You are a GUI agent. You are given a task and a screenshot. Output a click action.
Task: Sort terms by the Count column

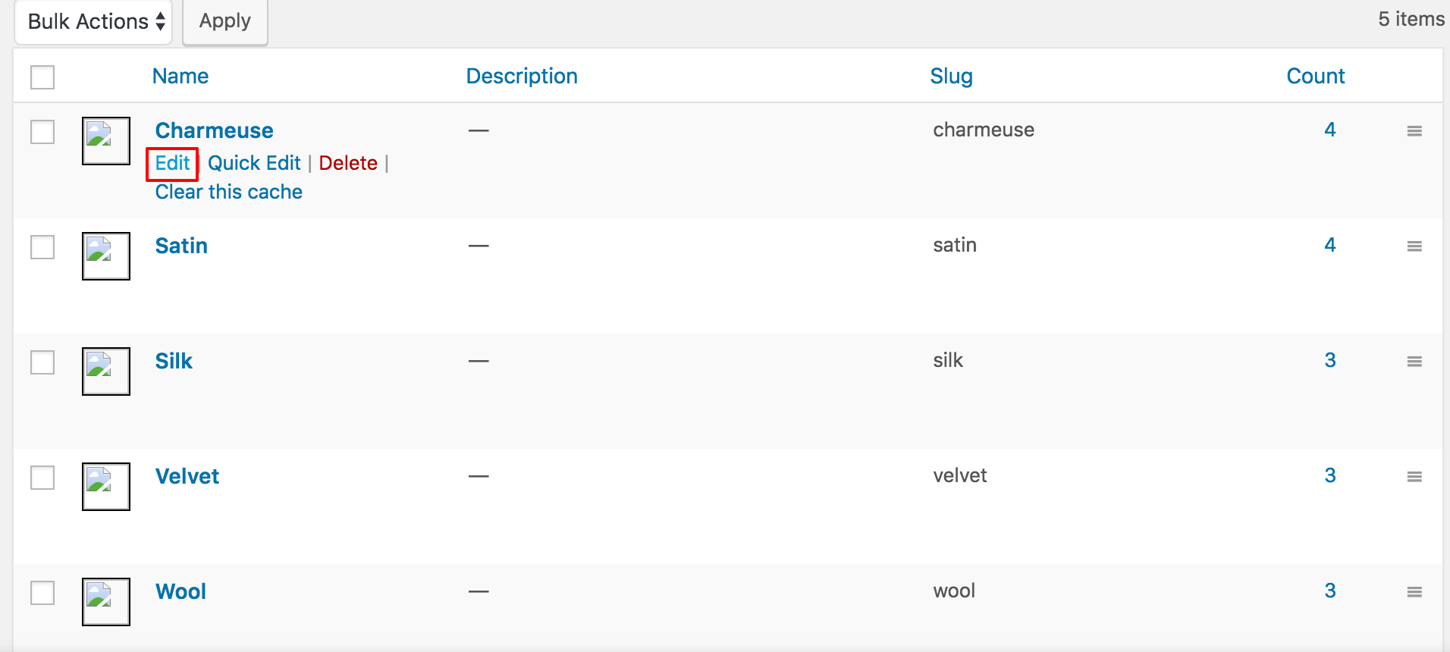coord(1315,76)
